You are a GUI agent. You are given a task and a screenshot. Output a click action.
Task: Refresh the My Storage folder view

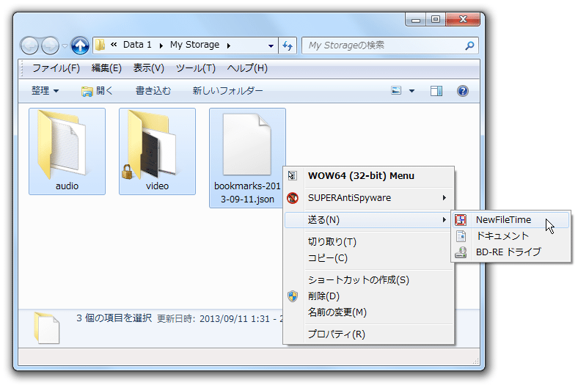pos(288,45)
